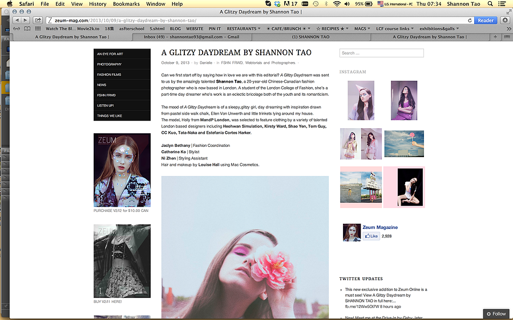Open AN EYE FOR ART section
The height and width of the screenshot is (320, 513).
click(122, 54)
